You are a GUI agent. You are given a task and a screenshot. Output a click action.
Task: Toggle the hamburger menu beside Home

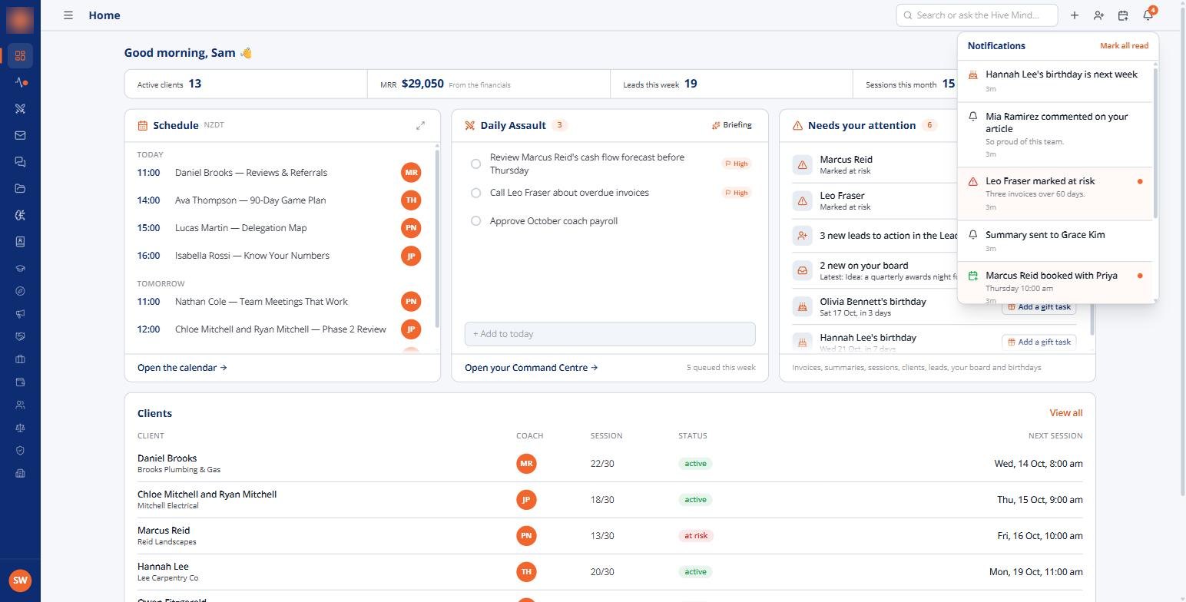point(68,15)
